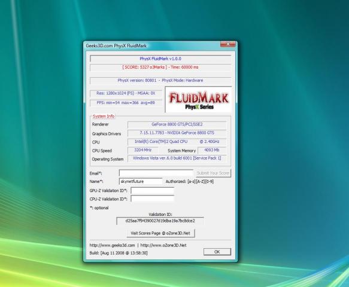Open the http://www.oZone3D.Net link
Viewport: 349px width, 287px height.
tap(163, 245)
